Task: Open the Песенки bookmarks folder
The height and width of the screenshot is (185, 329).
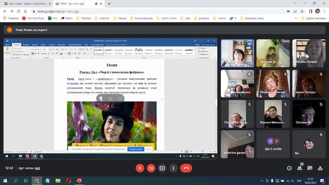Action: pyautogui.click(x=84, y=18)
